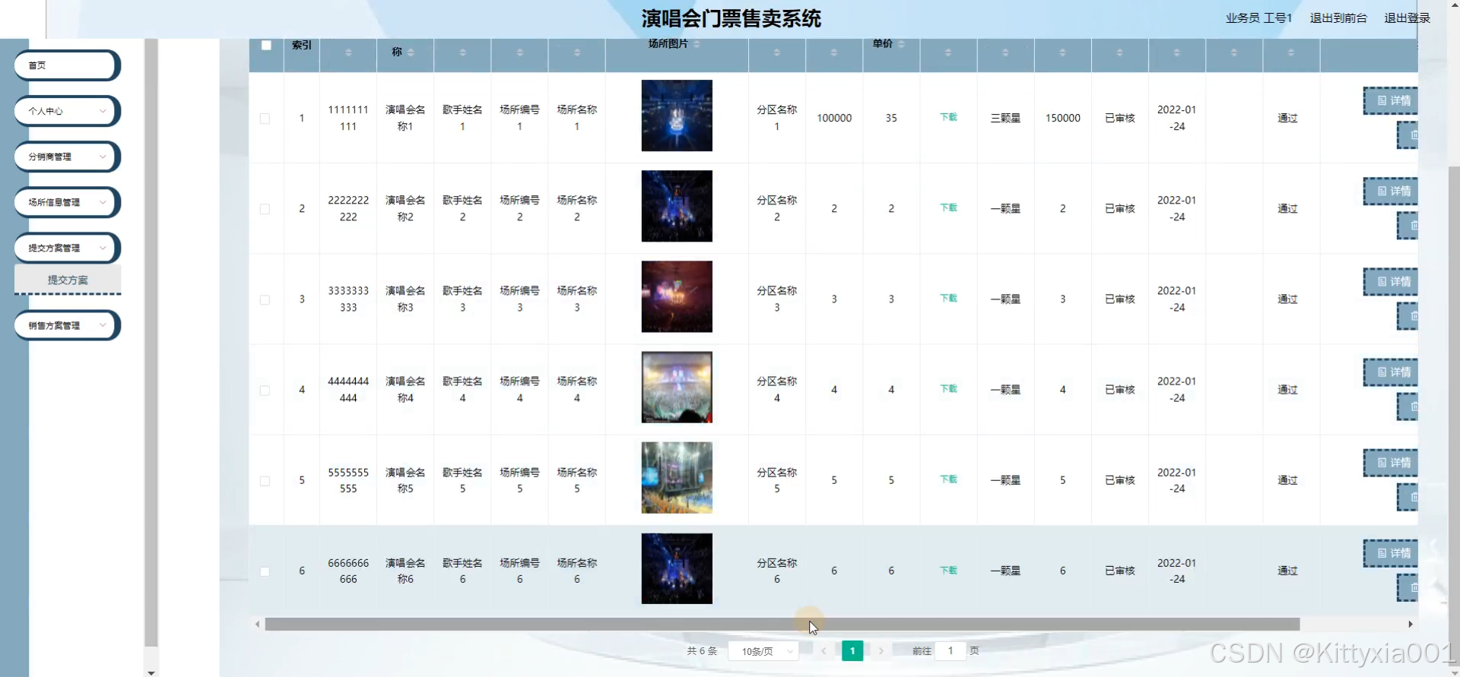The image size is (1460, 677).
Task: Open the 首页 menu item in sidebar
Action: point(67,65)
